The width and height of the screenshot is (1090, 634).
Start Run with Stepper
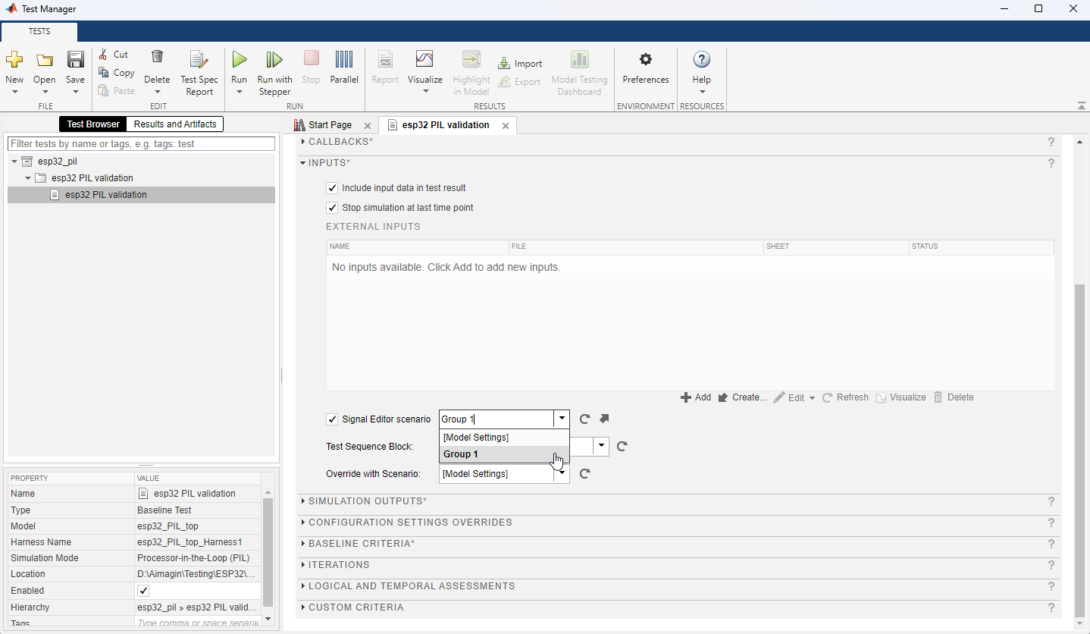point(274,73)
